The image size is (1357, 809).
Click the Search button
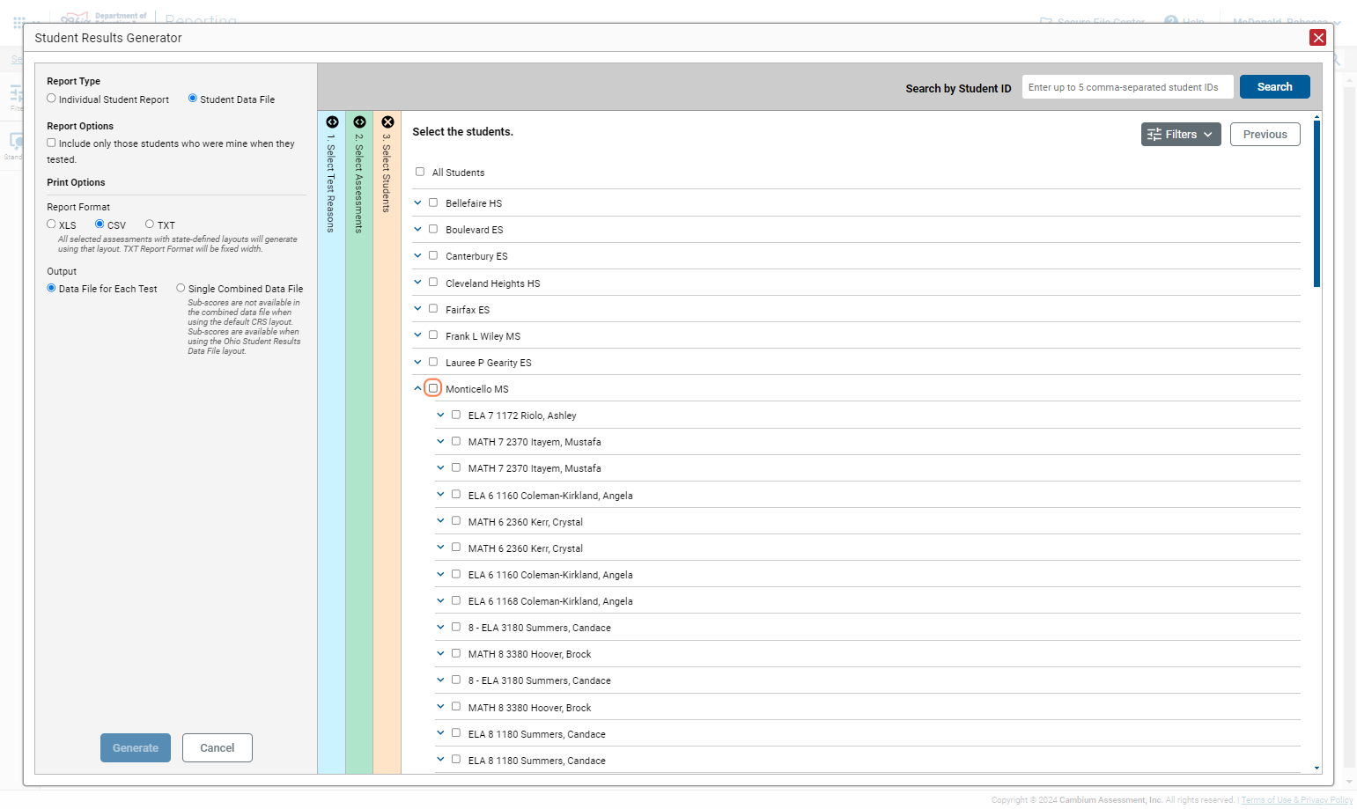click(1275, 87)
